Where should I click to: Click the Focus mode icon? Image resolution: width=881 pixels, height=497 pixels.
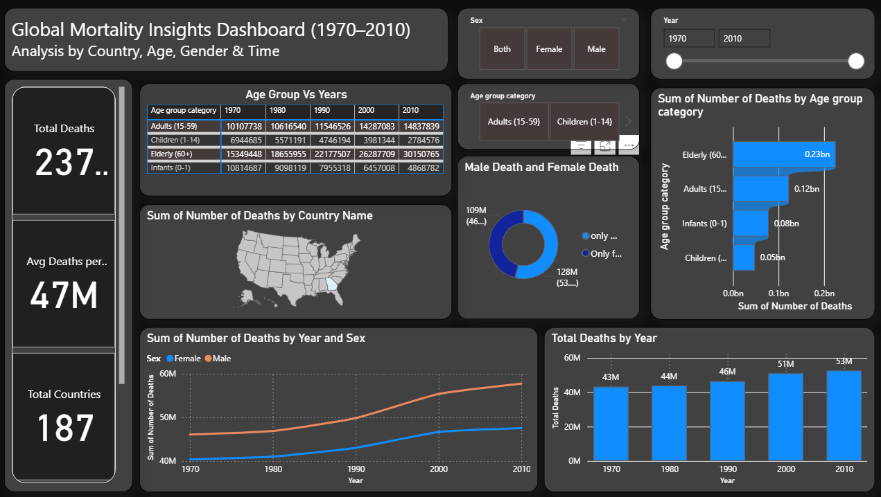(605, 146)
